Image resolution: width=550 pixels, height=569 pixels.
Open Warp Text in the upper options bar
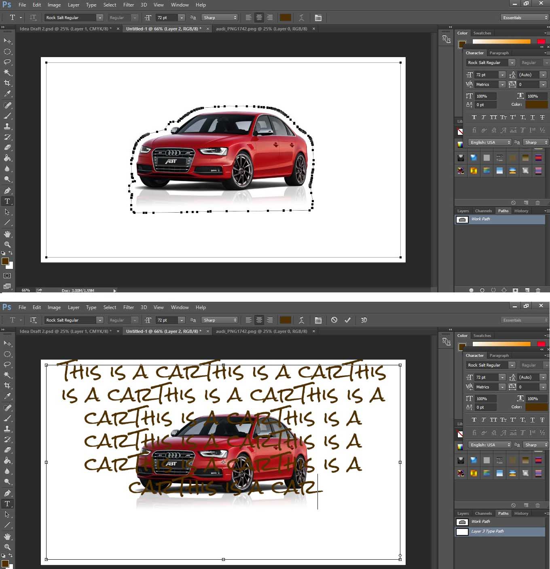(301, 17)
